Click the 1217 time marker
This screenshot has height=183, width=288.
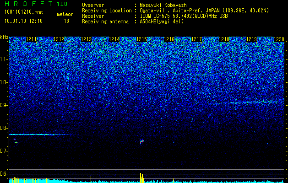[196, 39]
